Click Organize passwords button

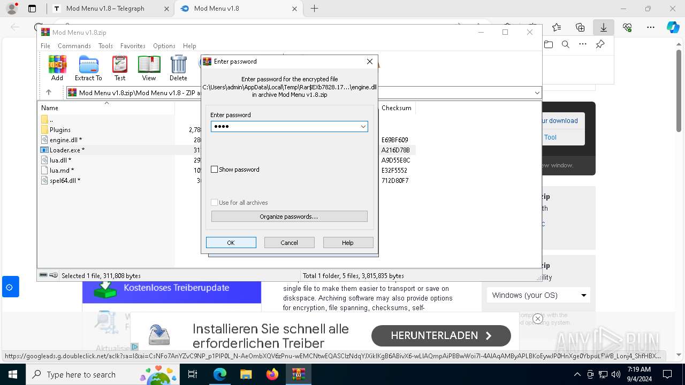coord(290,217)
